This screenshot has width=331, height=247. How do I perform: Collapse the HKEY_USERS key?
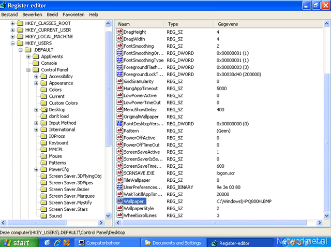(12, 43)
